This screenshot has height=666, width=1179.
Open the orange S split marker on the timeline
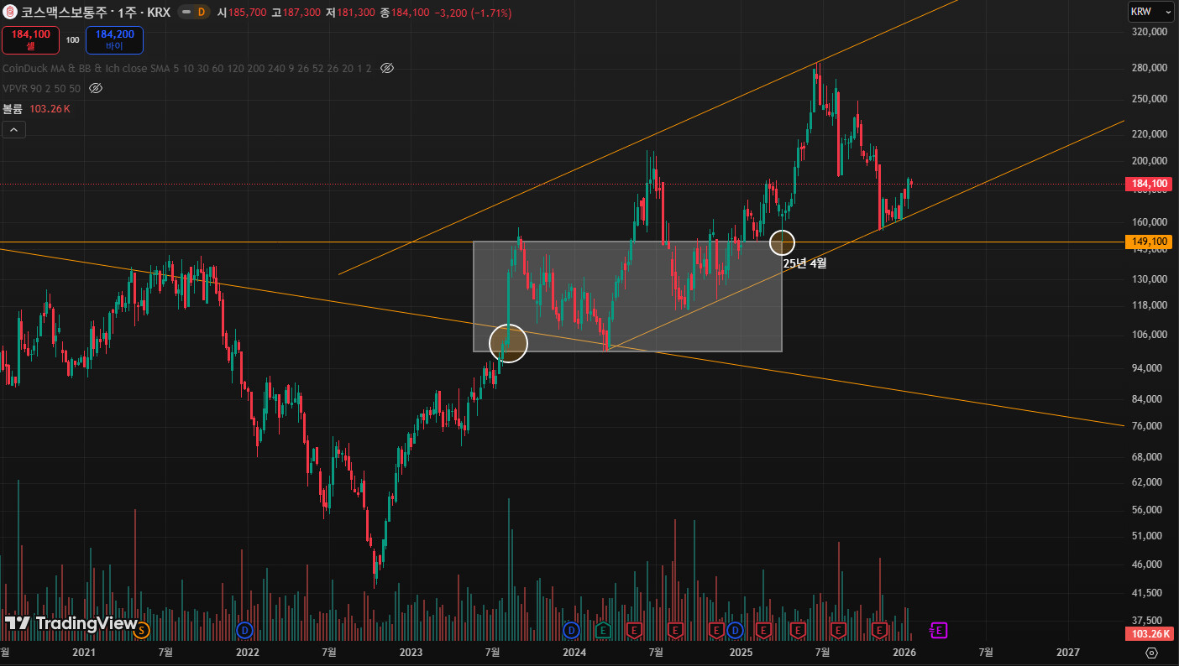[141, 629]
